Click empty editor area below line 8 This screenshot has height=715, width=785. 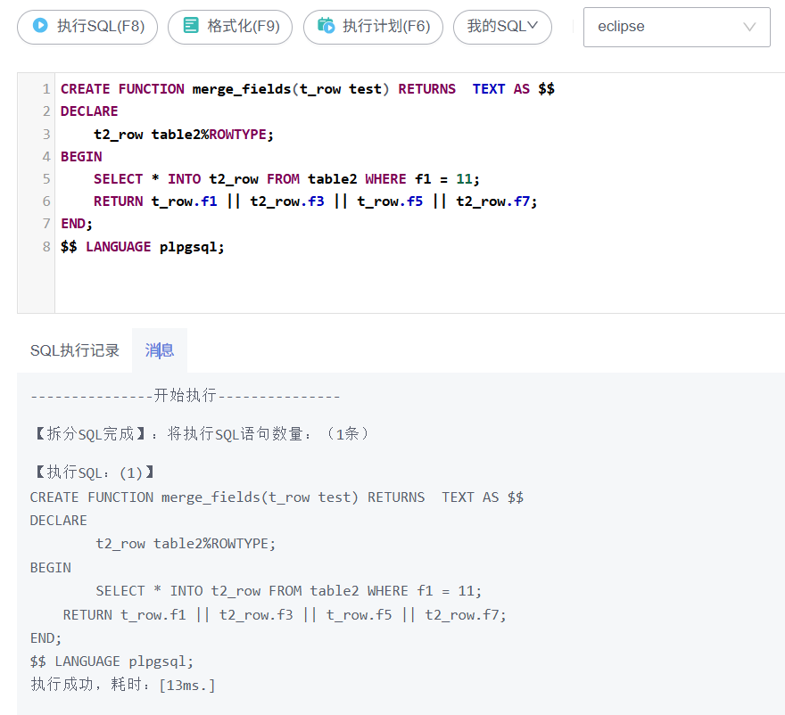coord(419,285)
